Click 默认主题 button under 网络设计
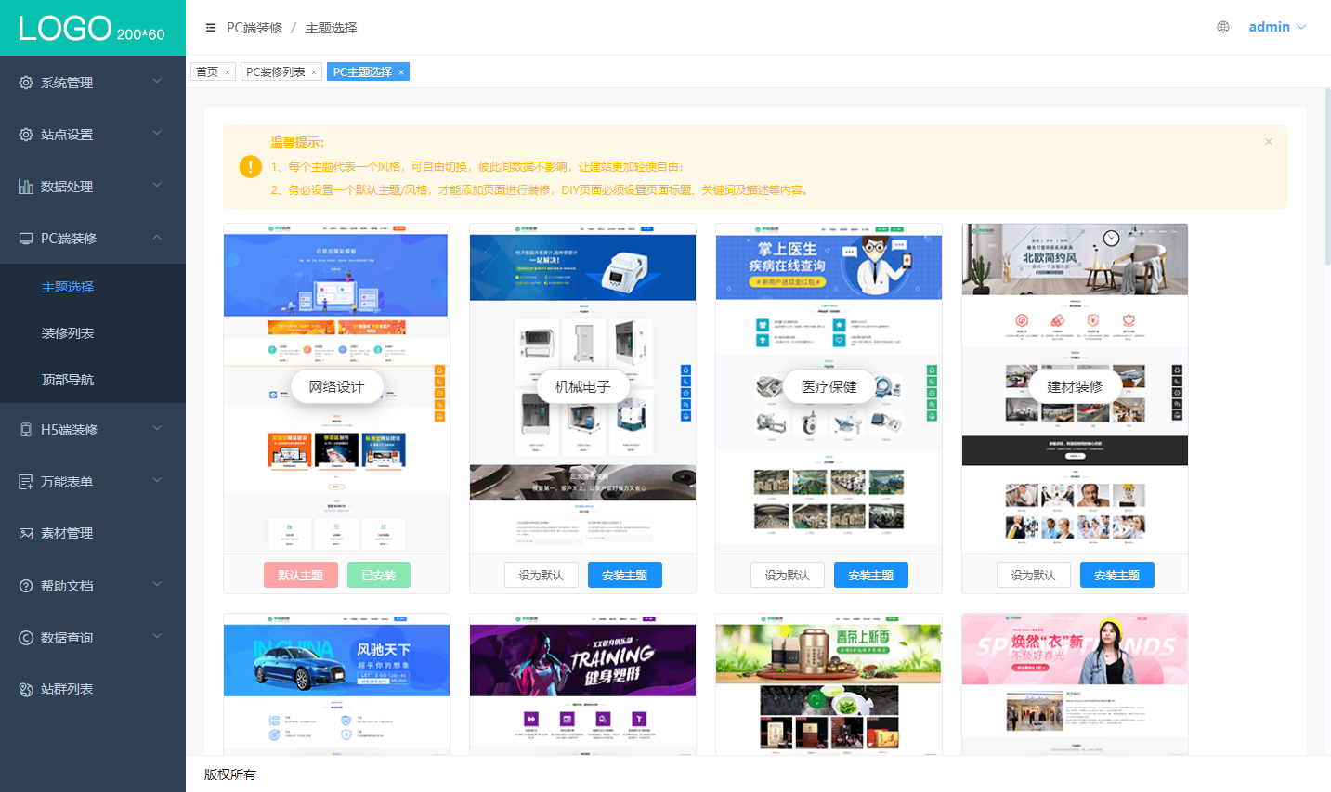Viewport: 1331px width, 792px height. (301, 575)
